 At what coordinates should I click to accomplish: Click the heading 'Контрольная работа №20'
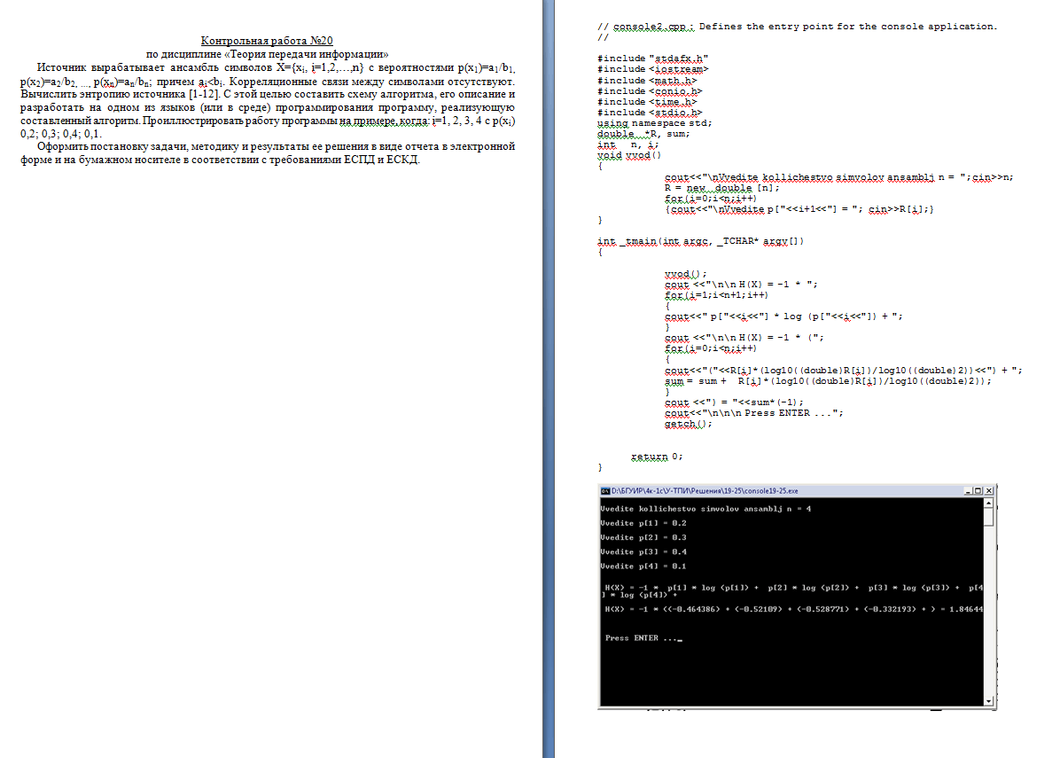[x=267, y=42]
